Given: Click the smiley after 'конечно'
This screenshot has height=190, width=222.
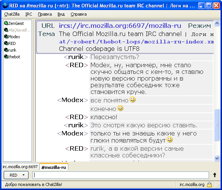Looking at the screenshot, I should click(x=120, y=108).
